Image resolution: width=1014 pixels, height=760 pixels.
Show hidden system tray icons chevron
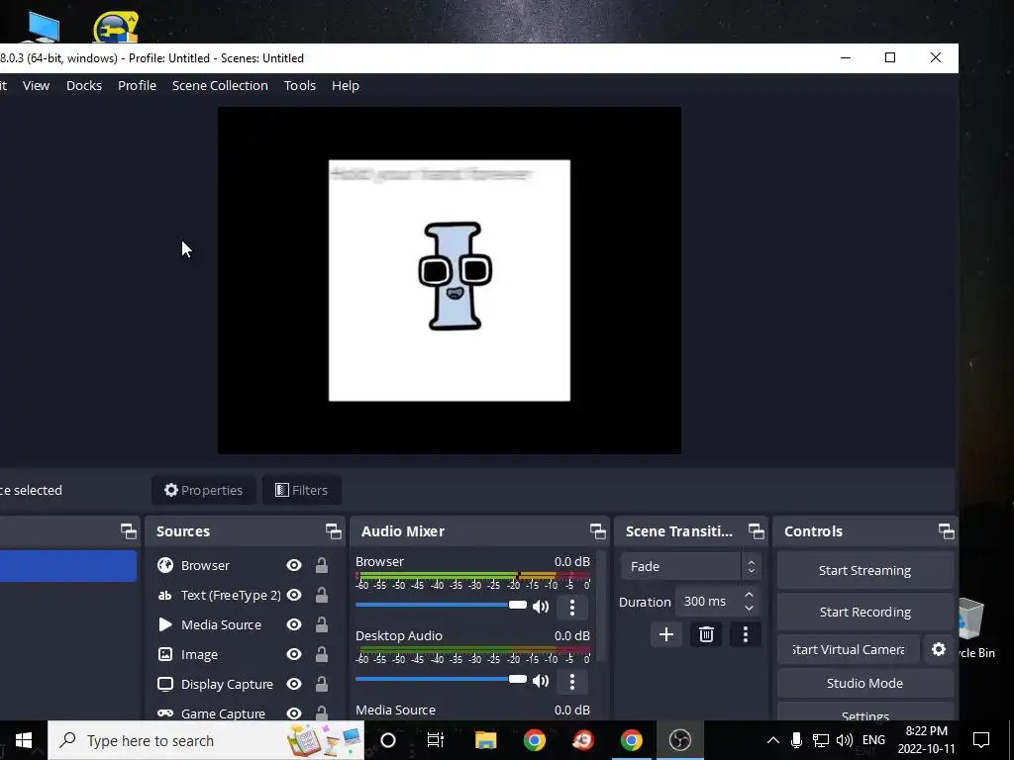click(x=772, y=740)
